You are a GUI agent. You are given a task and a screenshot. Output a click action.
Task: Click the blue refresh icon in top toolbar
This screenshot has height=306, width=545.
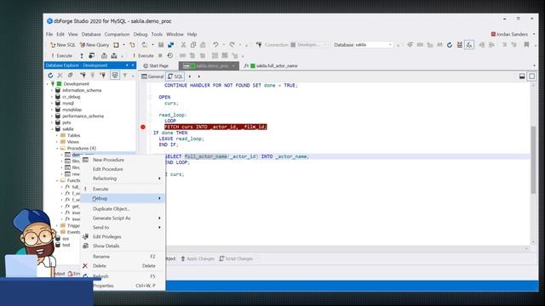tap(450, 45)
